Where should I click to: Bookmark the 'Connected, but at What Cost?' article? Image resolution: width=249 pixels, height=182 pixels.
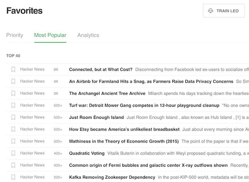(13, 69)
